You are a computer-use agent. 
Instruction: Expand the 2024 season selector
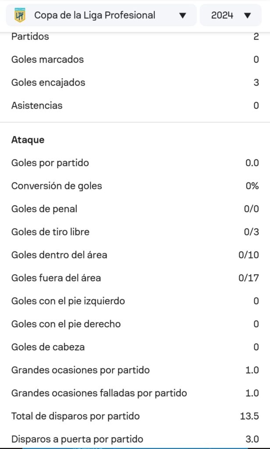pyautogui.click(x=231, y=15)
